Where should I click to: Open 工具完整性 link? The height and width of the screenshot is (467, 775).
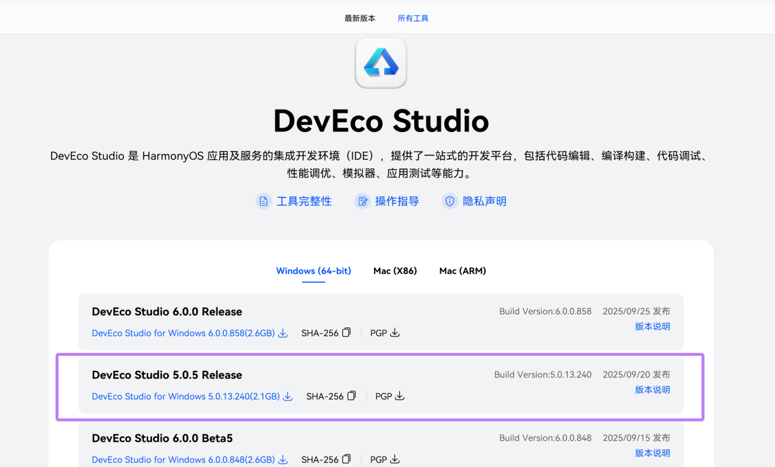304,201
